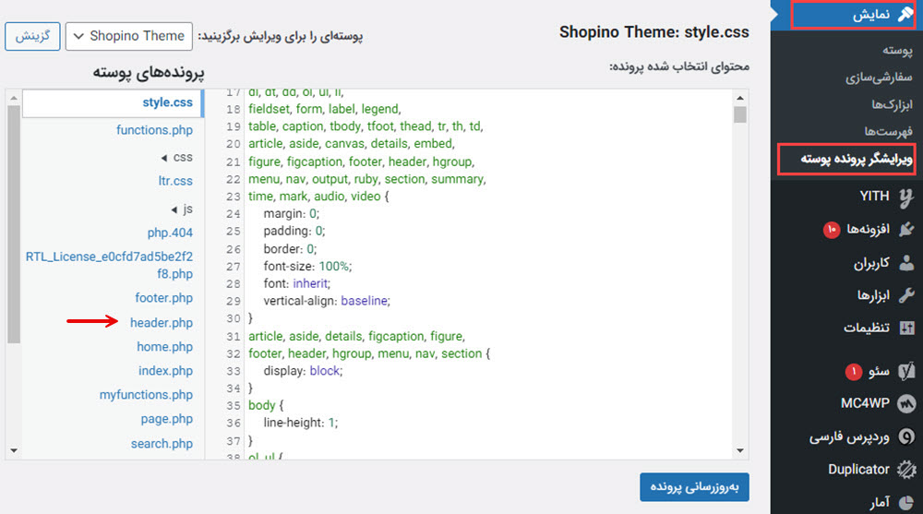Open the Shopino Theme selection dropdown

(129, 36)
